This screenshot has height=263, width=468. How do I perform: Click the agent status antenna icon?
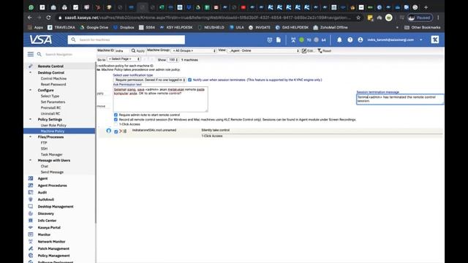(293, 39)
